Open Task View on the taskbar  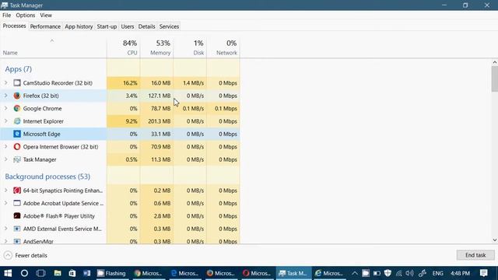[x=40, y=273]
